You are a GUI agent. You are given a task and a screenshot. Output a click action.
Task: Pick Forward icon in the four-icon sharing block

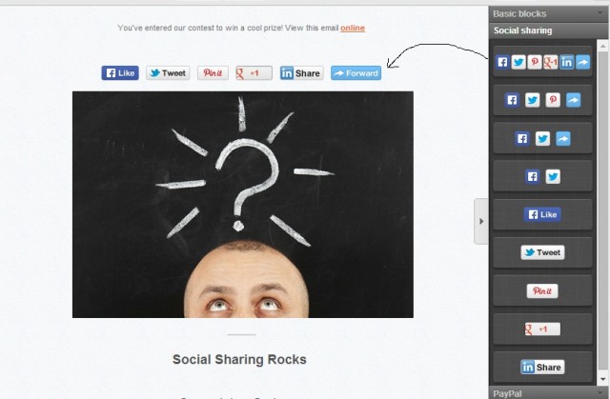(573, 100)
